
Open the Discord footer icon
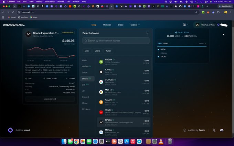[x=222, y=130]
